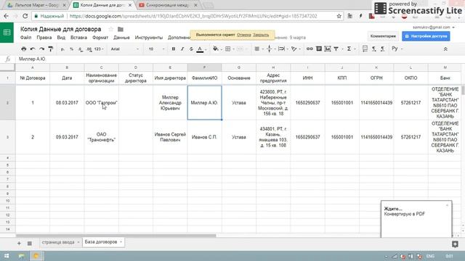Image resolution: width=465 pixels, height=261 pixels.
Task: Open the horizontal align dropdown
Action: (259, 49)
